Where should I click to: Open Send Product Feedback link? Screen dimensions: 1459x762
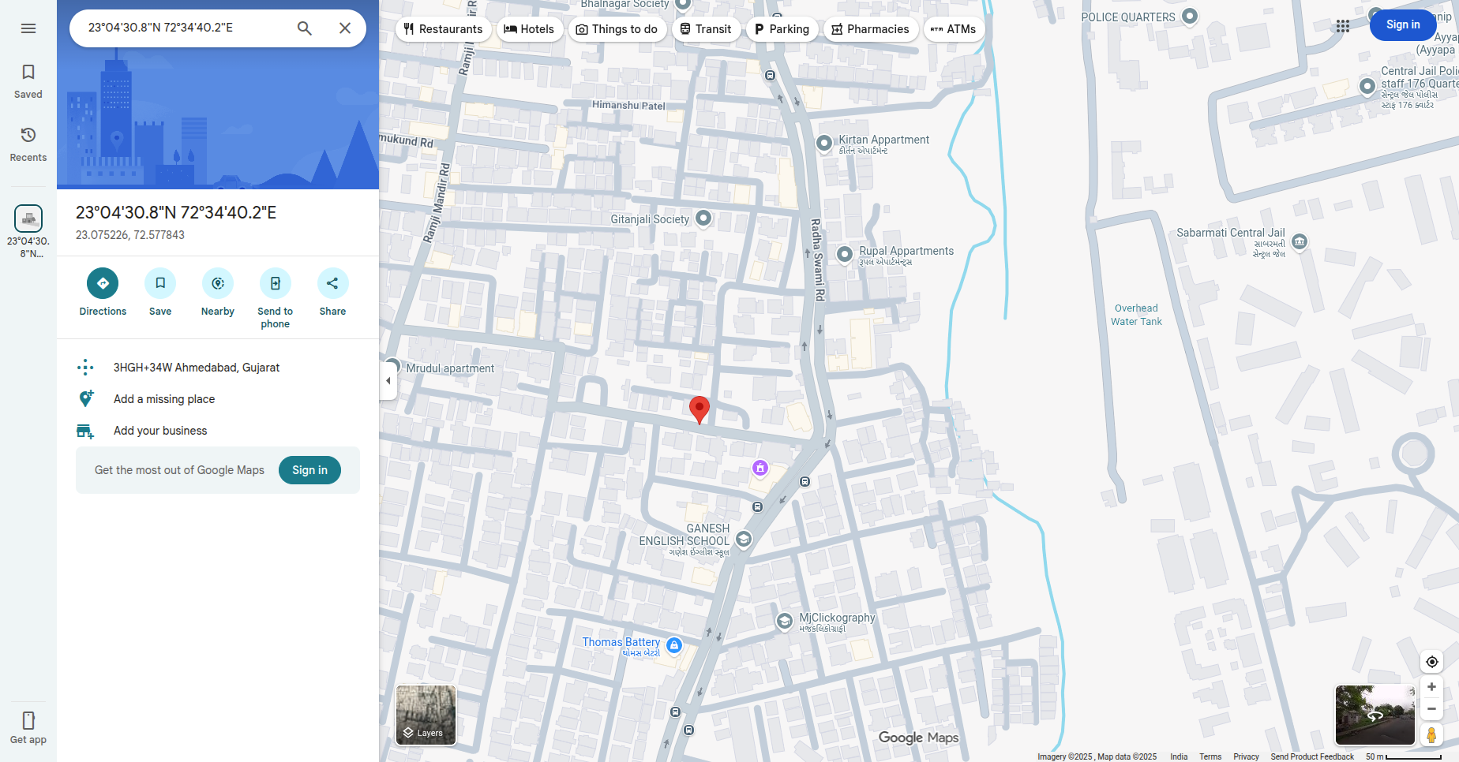pos(1312,756)
